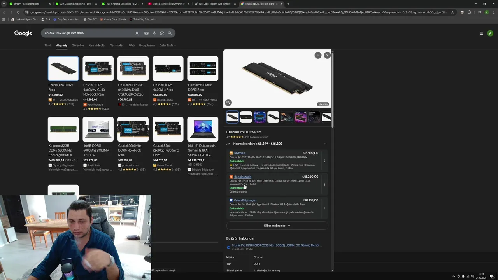The image size is (498, 280).
Task: Clear the search box with X
Action: click(x=137, y=33)
